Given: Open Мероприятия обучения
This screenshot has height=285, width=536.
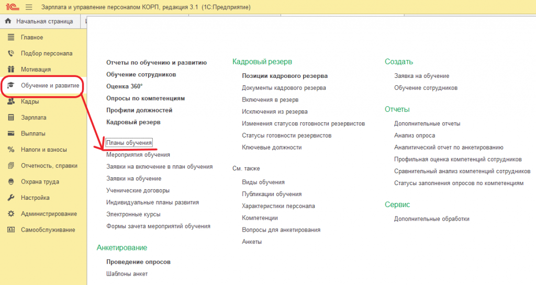Looking at the screenshot, I should [x=138, y=155].
